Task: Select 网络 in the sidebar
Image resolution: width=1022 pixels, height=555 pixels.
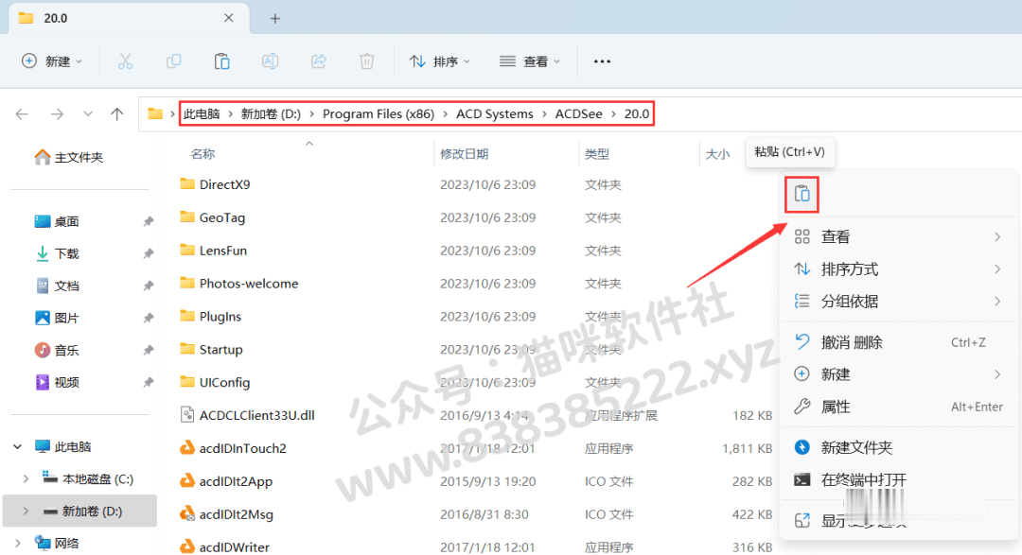Action: click(57, 544)
